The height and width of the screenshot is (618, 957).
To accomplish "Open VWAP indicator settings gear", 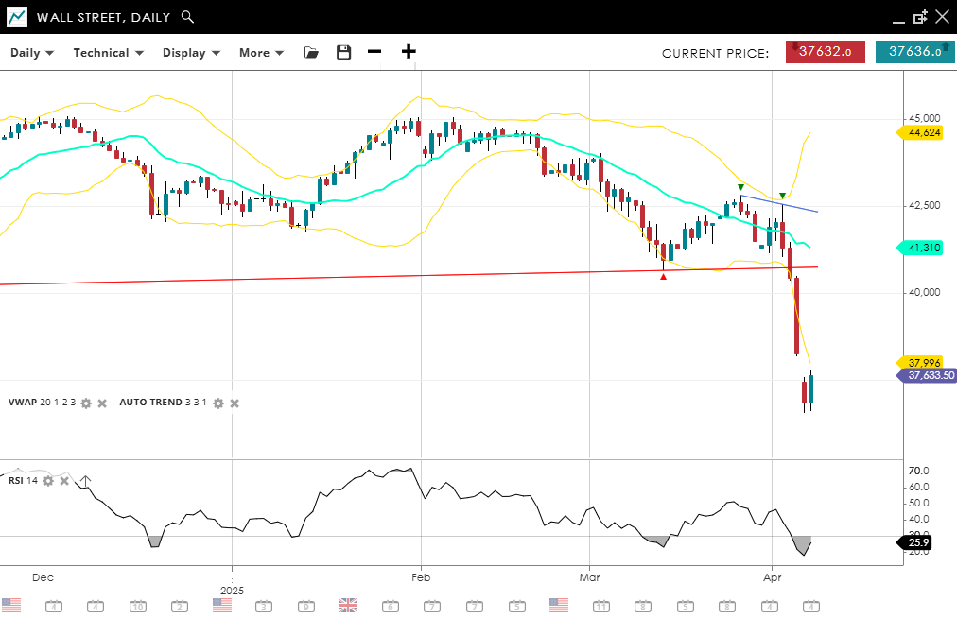I will 86,403.
